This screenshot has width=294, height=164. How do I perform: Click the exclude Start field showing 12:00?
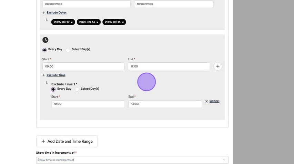[88, 104]
